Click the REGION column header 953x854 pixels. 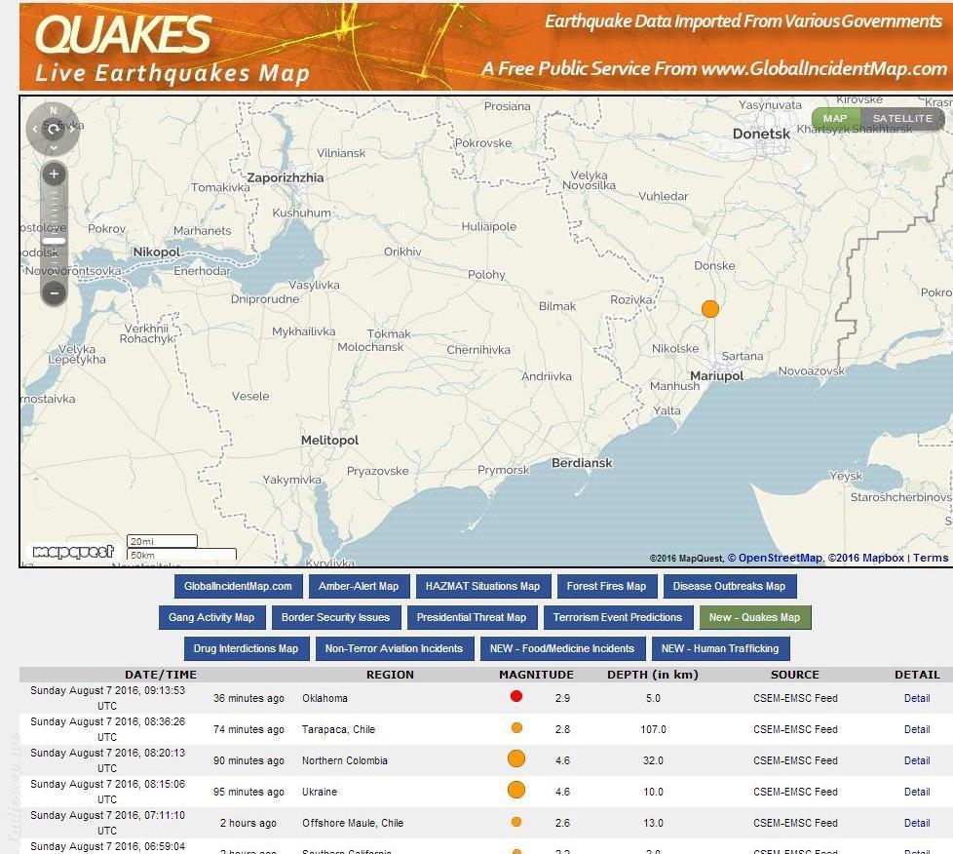coord(390,675)
